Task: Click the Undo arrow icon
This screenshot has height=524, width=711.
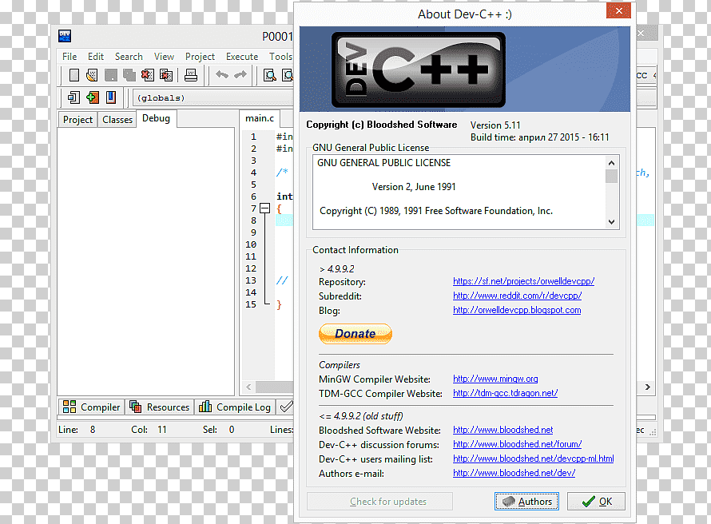Action: (x=222, y=74)
